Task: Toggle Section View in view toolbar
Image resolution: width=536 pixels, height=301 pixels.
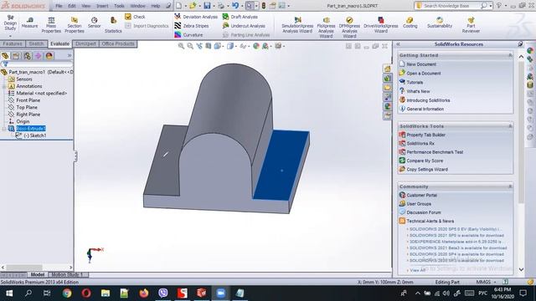Action: point(209,46)
